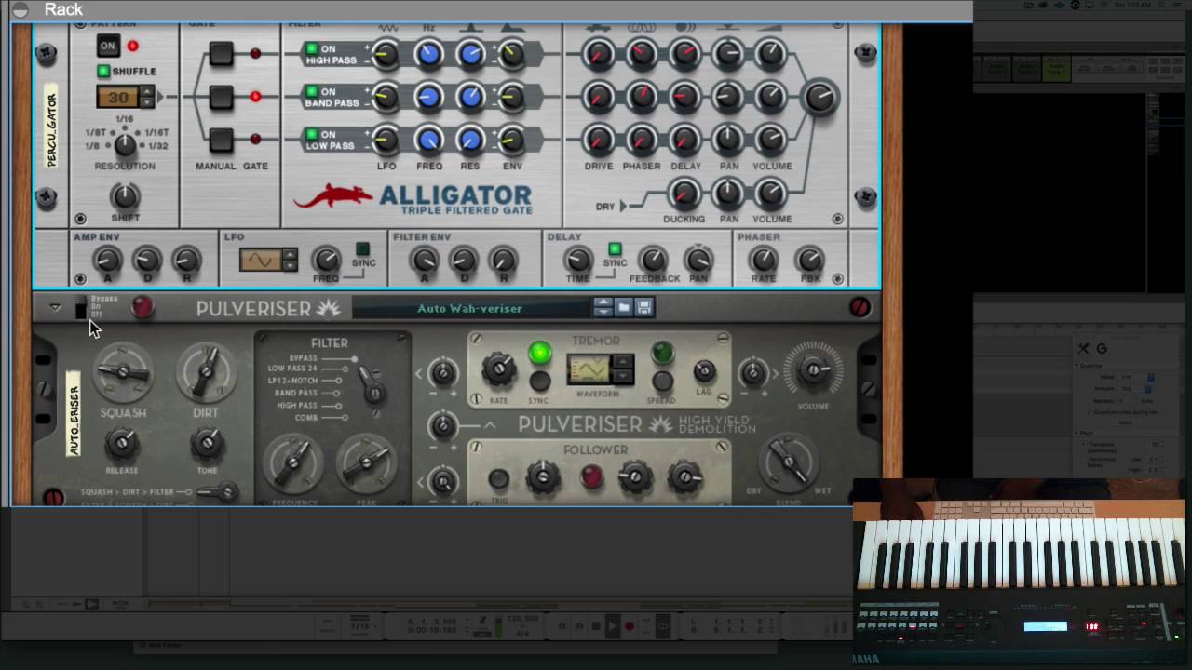Viewport: 1192px width, 670px height.
Task: Click the Pulveriser Release knob under Squash
Action: pos(122,445)
